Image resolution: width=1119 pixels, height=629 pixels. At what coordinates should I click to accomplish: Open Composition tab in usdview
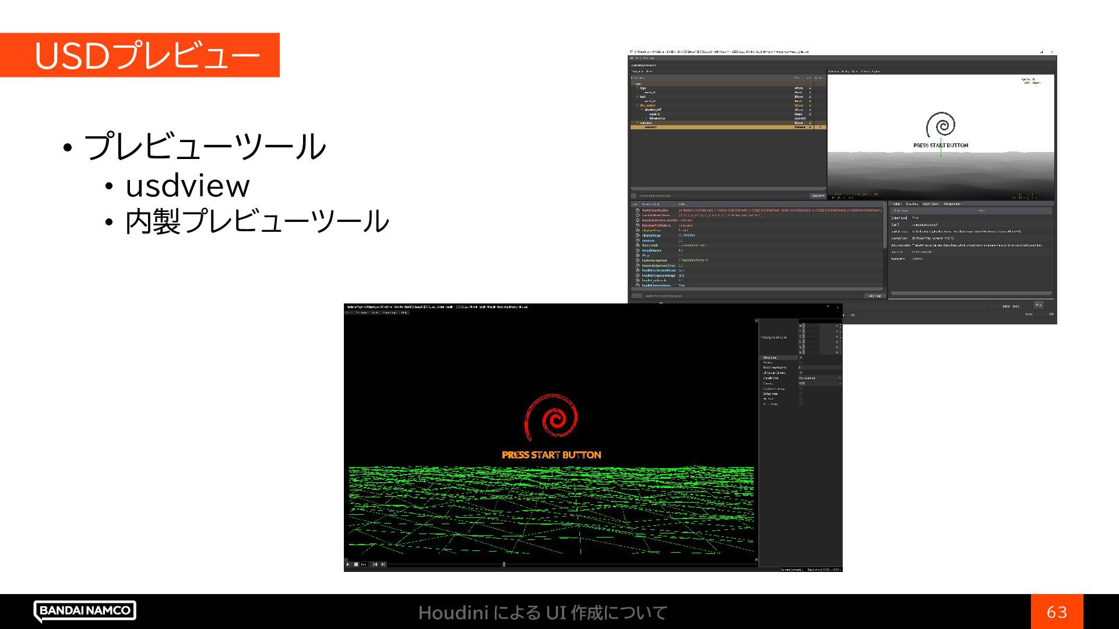(x=952, y=204)
